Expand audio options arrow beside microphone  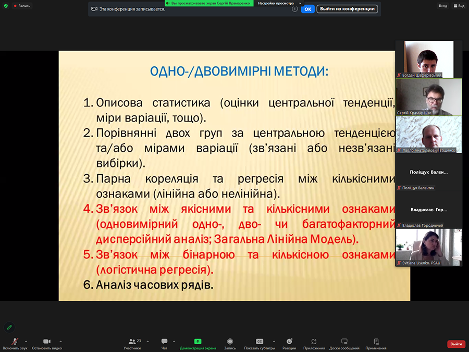point(26,341)
